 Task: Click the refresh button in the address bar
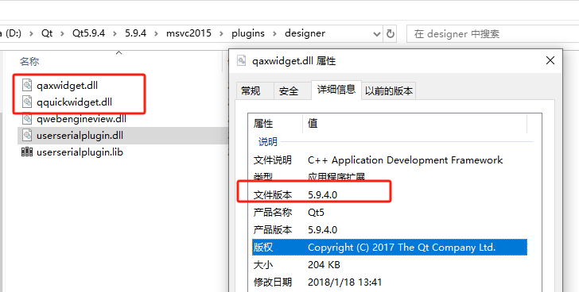click(391, 34)
